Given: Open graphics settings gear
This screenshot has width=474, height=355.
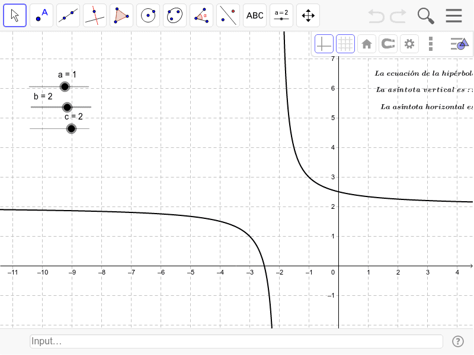Looking at the screenshot, I should click(x=409, y=44).
